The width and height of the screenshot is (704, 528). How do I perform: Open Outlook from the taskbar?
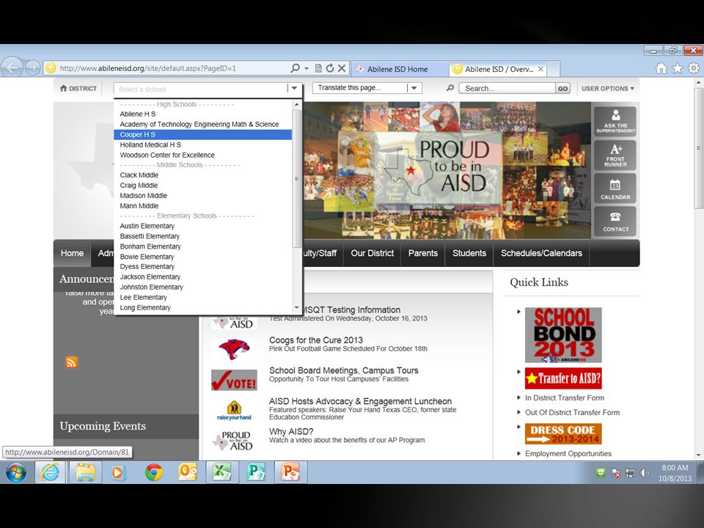188,472
